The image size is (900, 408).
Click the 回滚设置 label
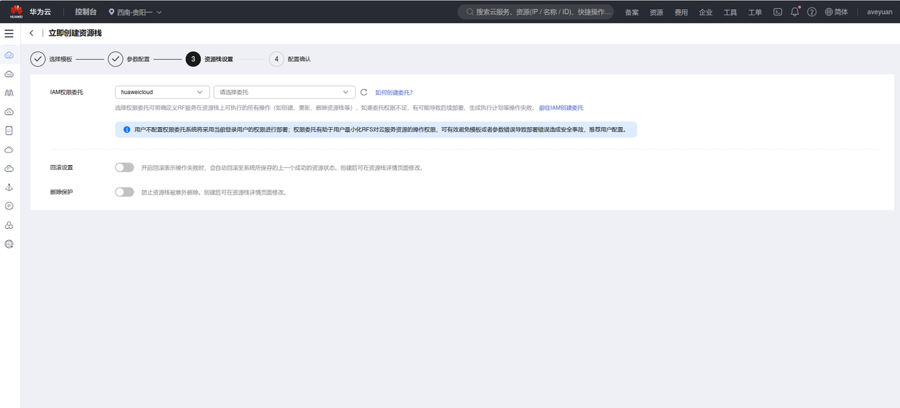pos(61,168)
